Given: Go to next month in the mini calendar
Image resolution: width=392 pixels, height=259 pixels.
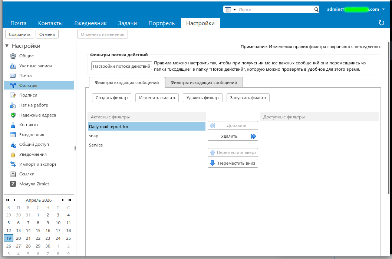Looking at the screenshot, I should (63, 200).
